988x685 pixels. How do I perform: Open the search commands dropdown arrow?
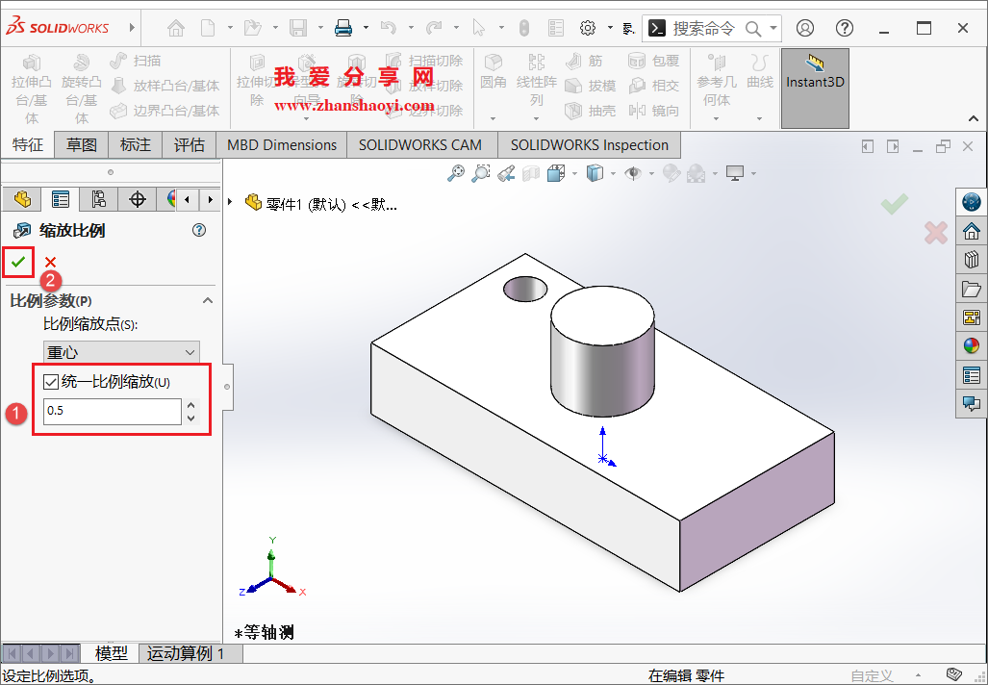(x=773, y=28)
